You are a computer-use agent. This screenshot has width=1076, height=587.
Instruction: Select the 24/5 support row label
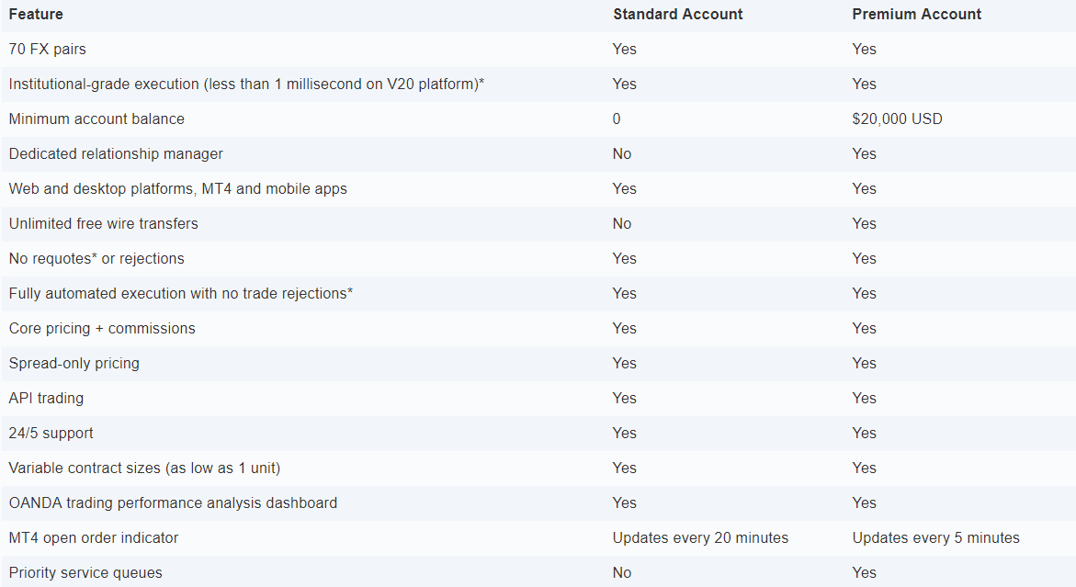[51, 434]
